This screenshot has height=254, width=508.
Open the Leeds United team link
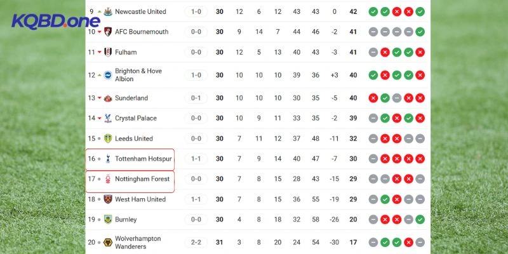click(133, 138)
